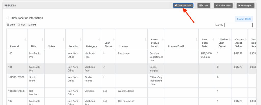
Task: Click the Loanee column header
Action: 132,39
